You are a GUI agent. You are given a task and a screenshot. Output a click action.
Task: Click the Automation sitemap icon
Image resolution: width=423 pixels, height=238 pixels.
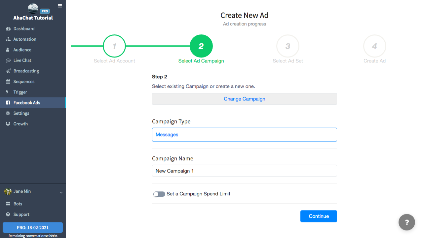pos(8,39)
